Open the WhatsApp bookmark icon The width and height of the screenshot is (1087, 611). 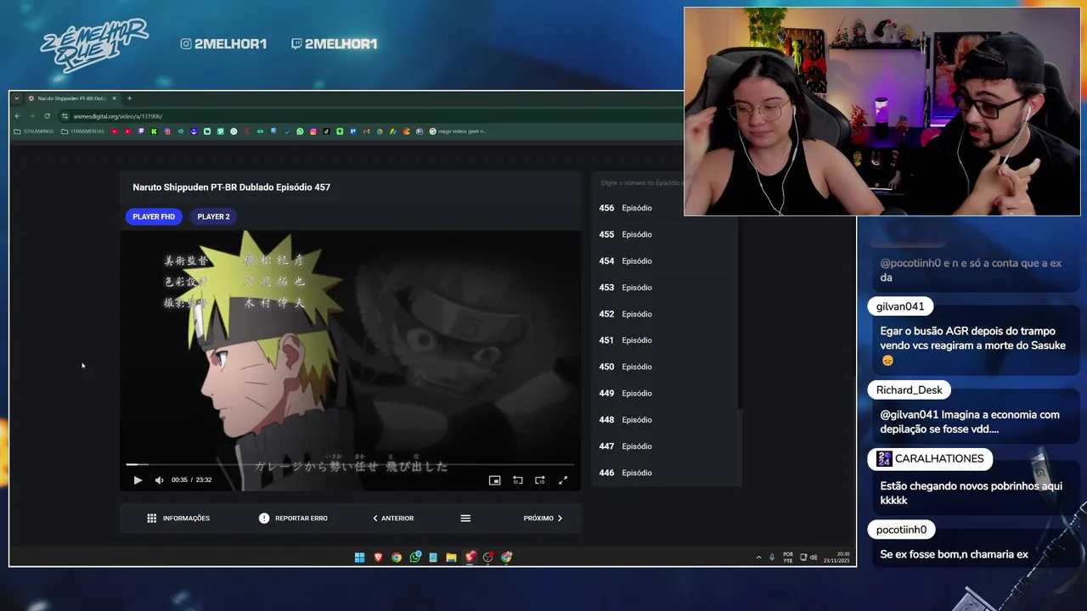[x=301, y=132]
